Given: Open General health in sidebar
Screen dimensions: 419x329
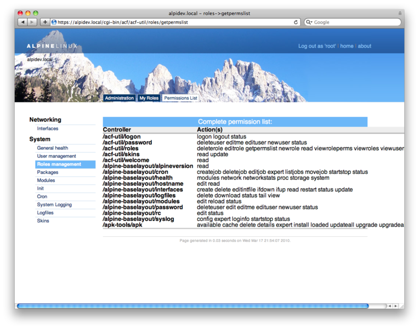Looking at the screenshot, I should pyautogui.click(x=53, y=148).
